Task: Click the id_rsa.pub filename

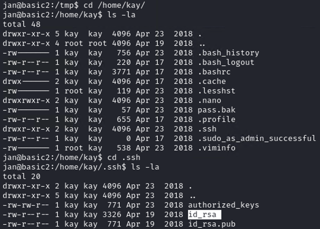Action: 211,224
